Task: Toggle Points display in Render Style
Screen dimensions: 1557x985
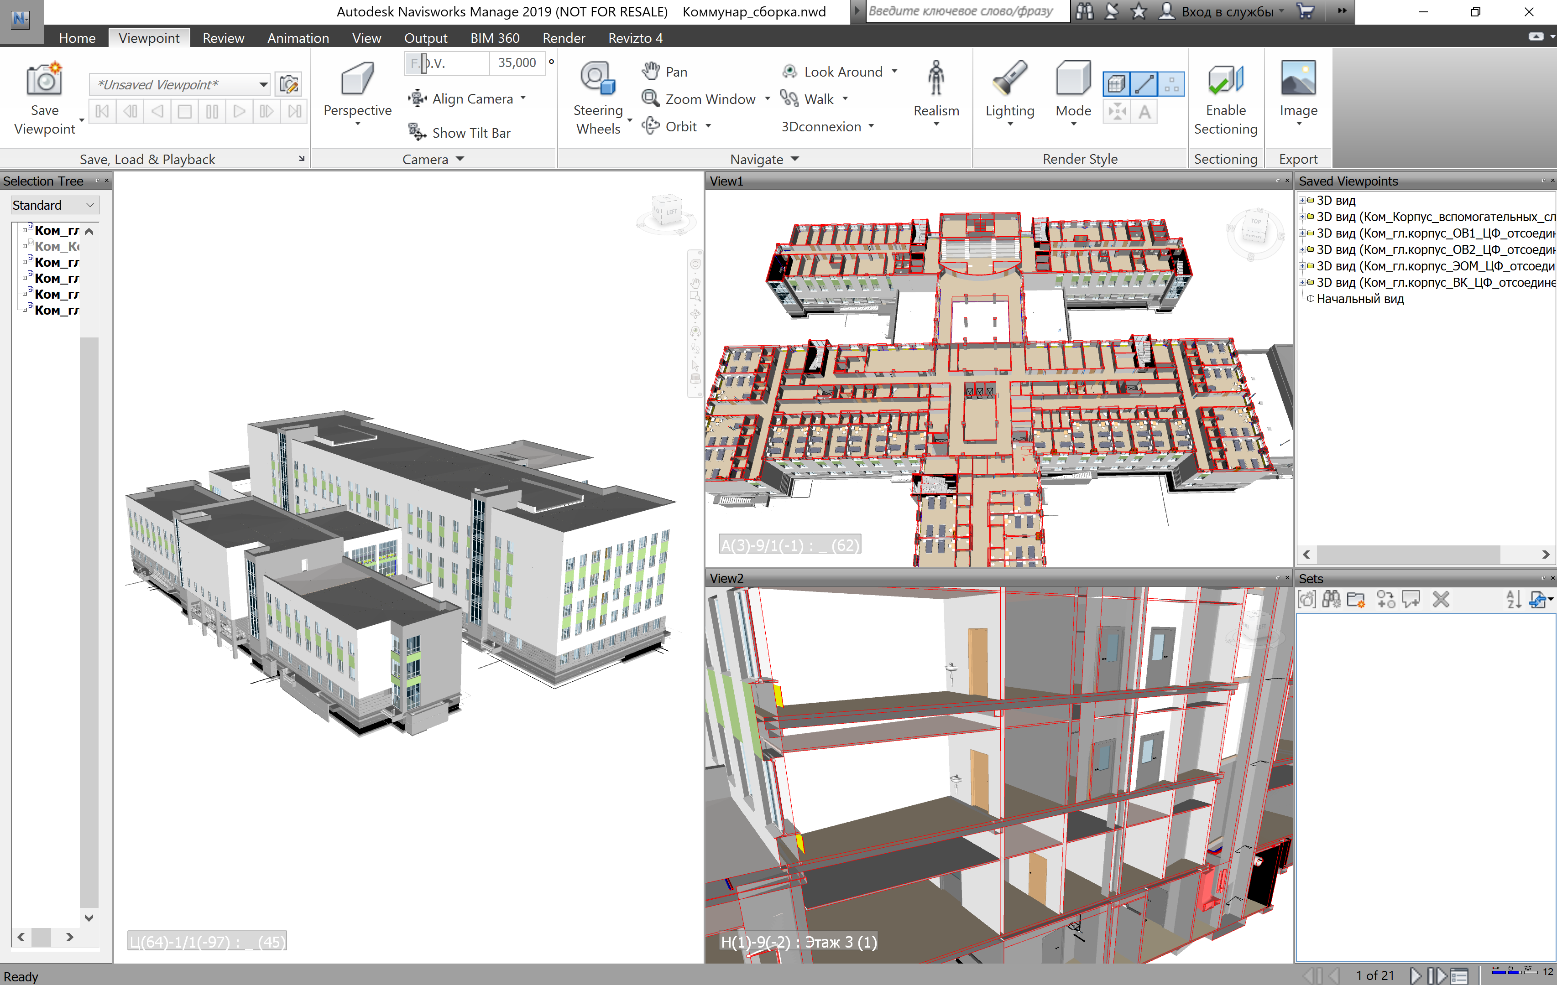Action: coord(1171,84)
